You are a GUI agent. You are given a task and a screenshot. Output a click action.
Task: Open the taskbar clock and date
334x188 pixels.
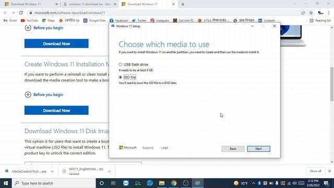pyautogui.click(x=313, y=183)
